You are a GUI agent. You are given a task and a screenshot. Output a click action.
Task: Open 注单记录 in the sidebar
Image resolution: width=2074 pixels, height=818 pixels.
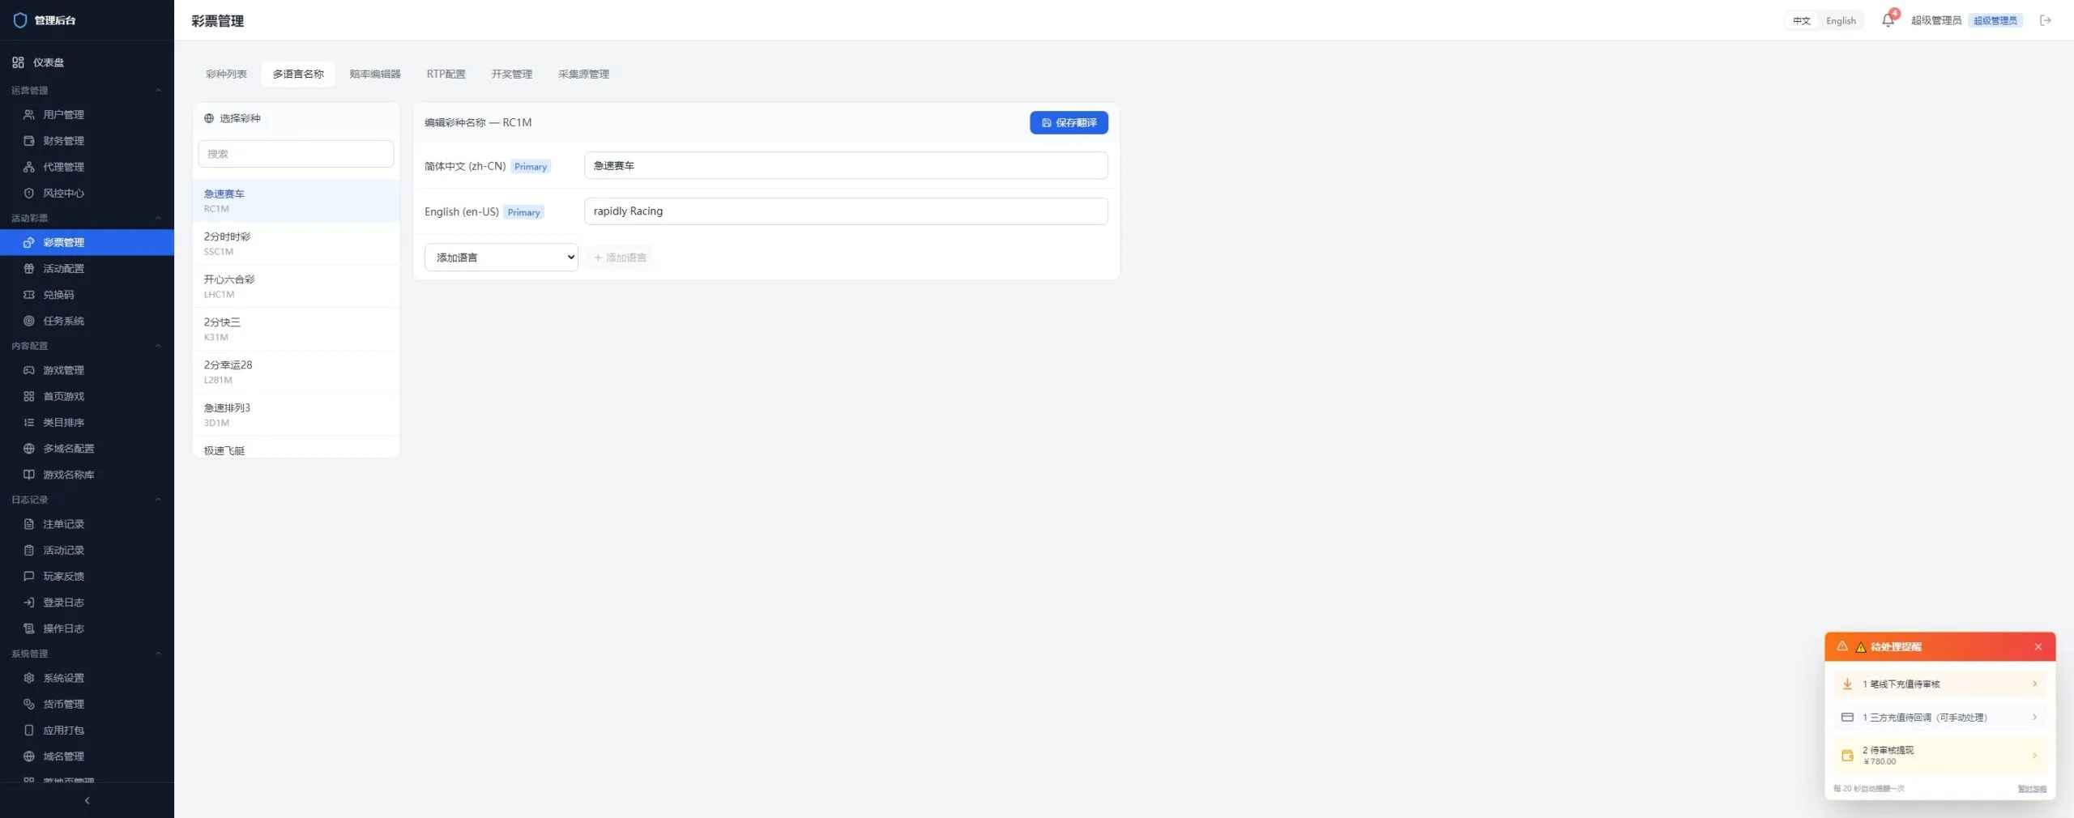pos(87,524)
